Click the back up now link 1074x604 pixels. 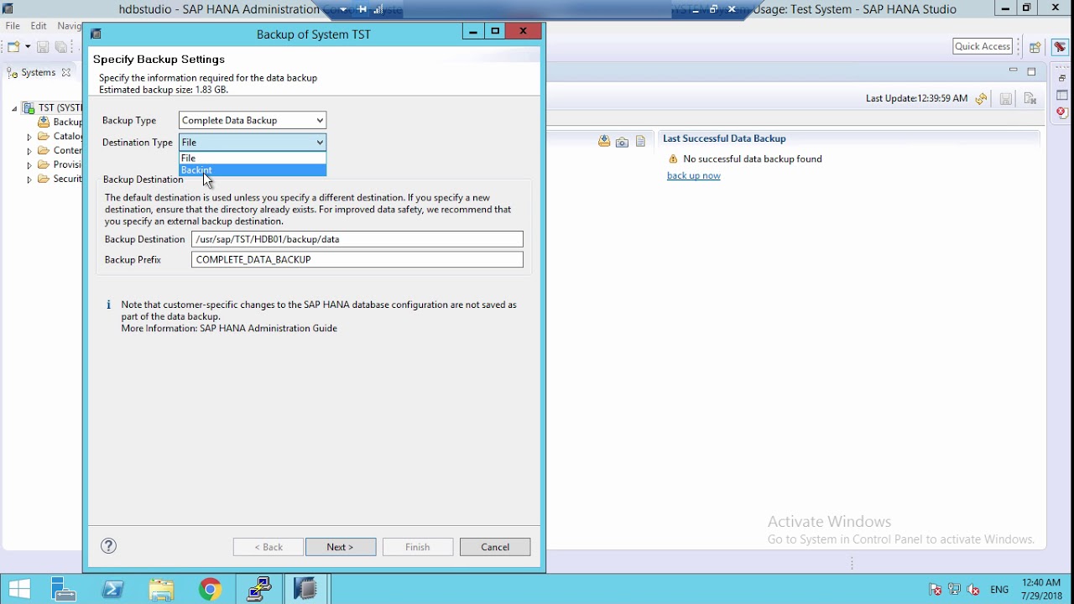click(x=693, y=175)
